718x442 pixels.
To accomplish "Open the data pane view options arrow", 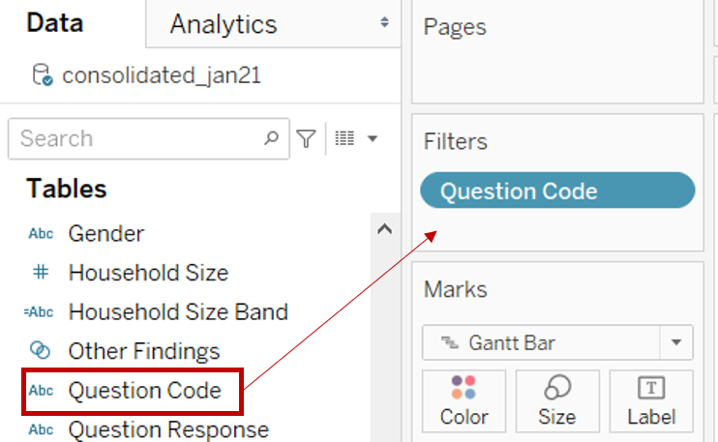I will [373, 139].
